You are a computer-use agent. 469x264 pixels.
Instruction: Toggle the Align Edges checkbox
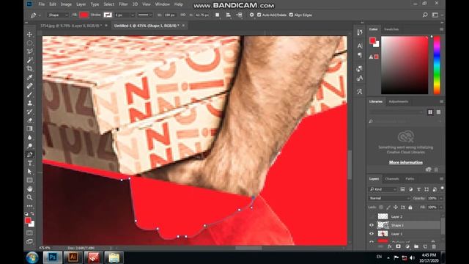coord(291,15)
